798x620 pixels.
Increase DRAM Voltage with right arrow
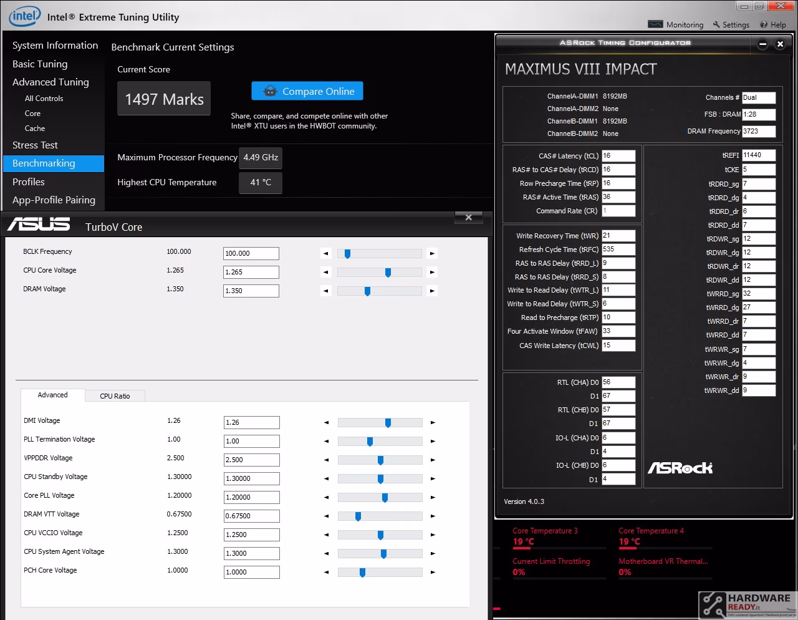pyautogui.click(x=432, y=291)
